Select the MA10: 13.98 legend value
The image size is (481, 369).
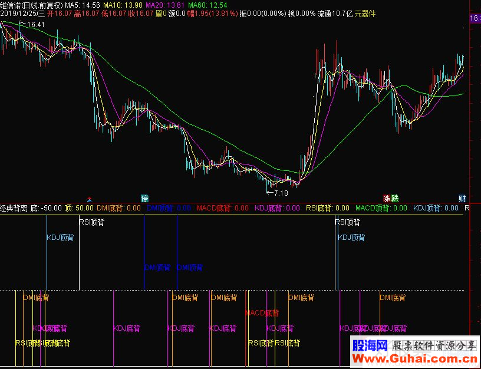(123, 5)
